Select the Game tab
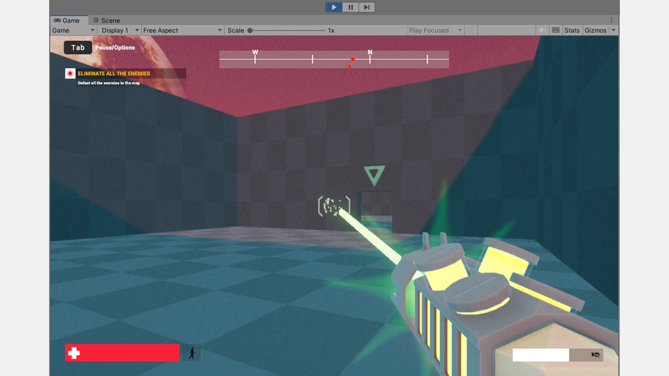 click(67, 20)
